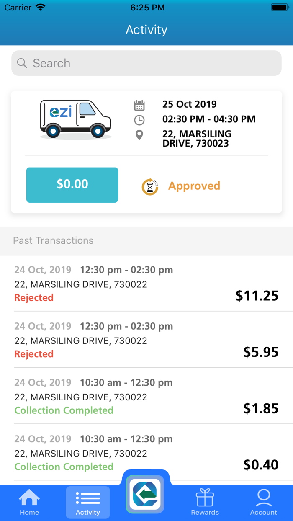293x521 pixels.
Task: Switch to the Activity tab
Action: pyautogui.click(x=87, y=503)
